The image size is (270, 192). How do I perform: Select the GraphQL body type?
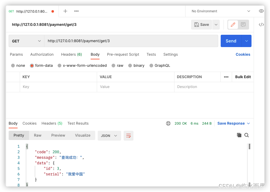[x=160, y=66]
